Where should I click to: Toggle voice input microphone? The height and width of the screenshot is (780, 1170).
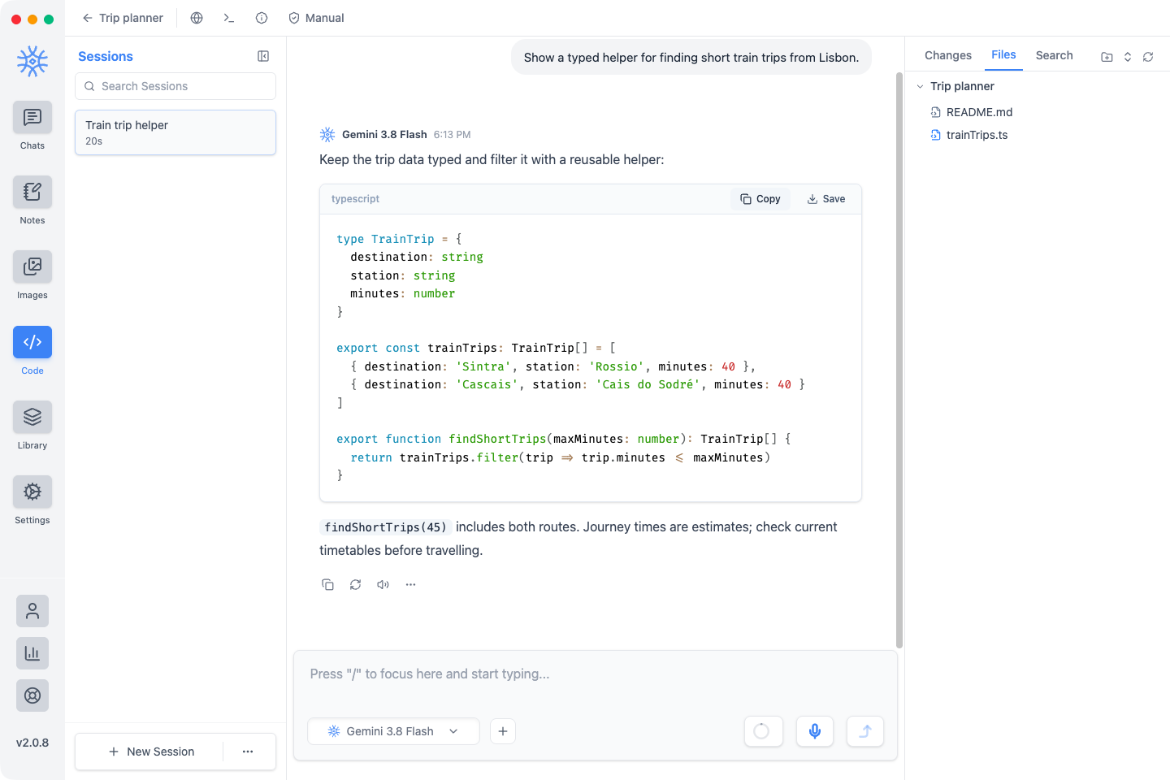[x=815, y=731]
